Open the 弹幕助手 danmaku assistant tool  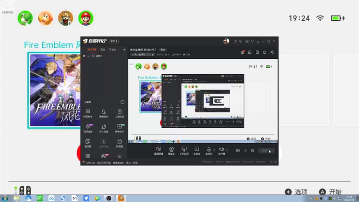point(88,114)
